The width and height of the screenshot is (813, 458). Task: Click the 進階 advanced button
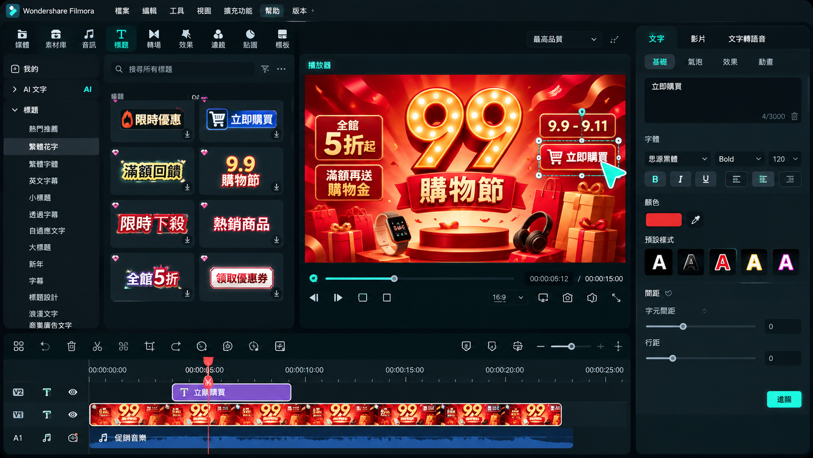(x=784, y=399)
